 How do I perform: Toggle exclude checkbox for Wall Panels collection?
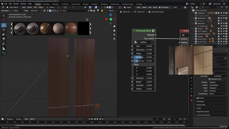click(219, 18)
